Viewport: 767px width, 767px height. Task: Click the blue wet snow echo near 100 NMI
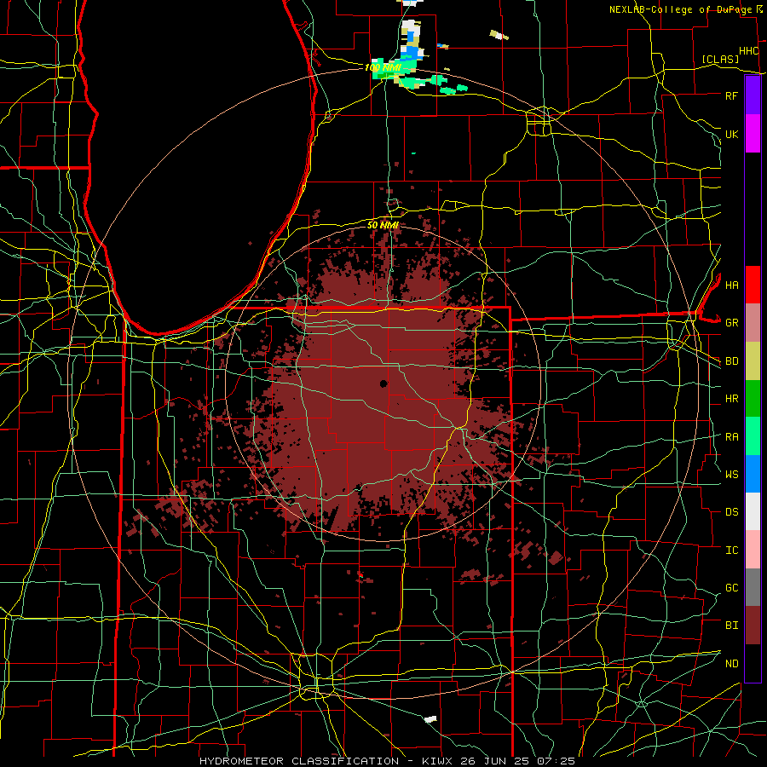click(x=413, y=52)
